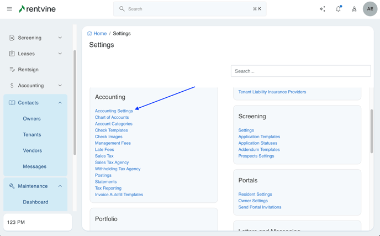Expand the Leases sidebar menu
Image resolution: width=380 pixels, height=236 pixels.
pyautogui.click(x=60, y=54)
